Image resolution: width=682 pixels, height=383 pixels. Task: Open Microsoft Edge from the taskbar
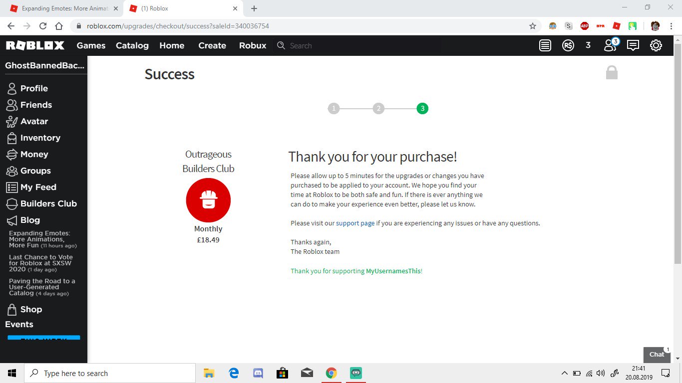(234, 373)
